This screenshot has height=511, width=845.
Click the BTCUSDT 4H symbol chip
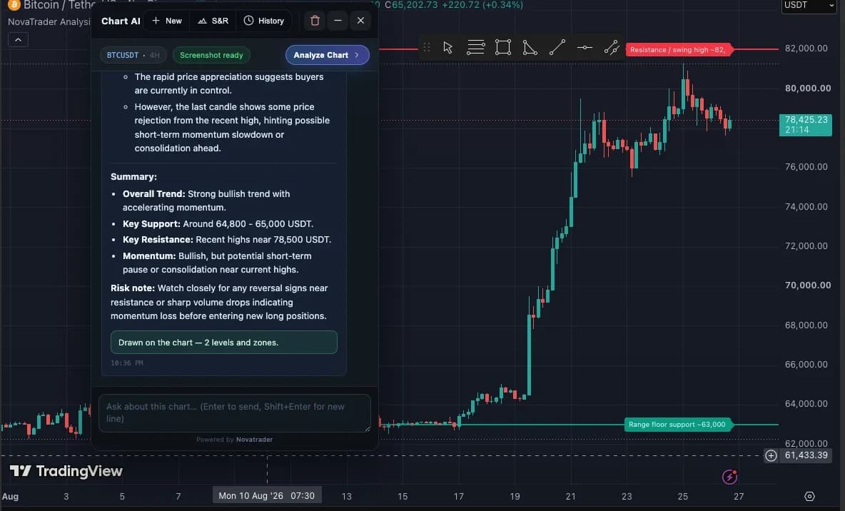pyautogui.click(x=133, y=55)
